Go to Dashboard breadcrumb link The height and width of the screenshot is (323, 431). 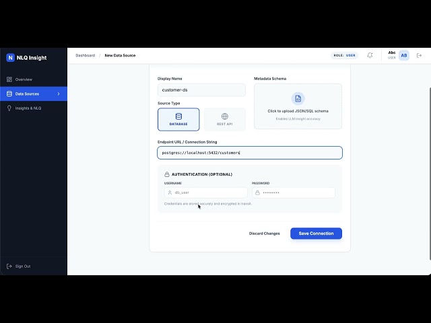pyautogui.click(x=86, y=55)
